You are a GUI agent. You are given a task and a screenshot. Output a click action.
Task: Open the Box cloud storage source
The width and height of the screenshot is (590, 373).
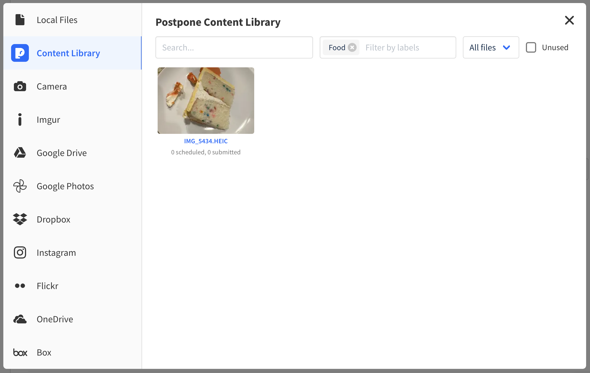click(x=20, y=352)
